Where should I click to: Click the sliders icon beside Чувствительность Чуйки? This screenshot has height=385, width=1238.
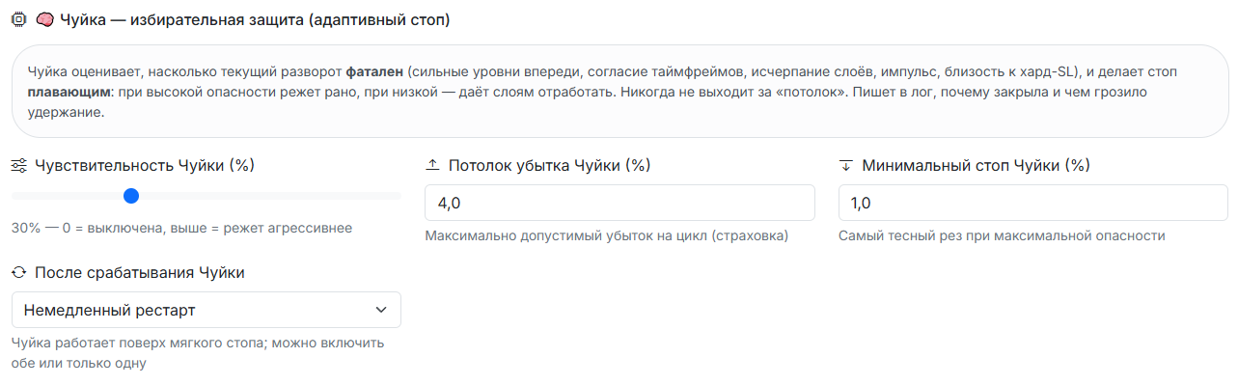click(19, 166)
